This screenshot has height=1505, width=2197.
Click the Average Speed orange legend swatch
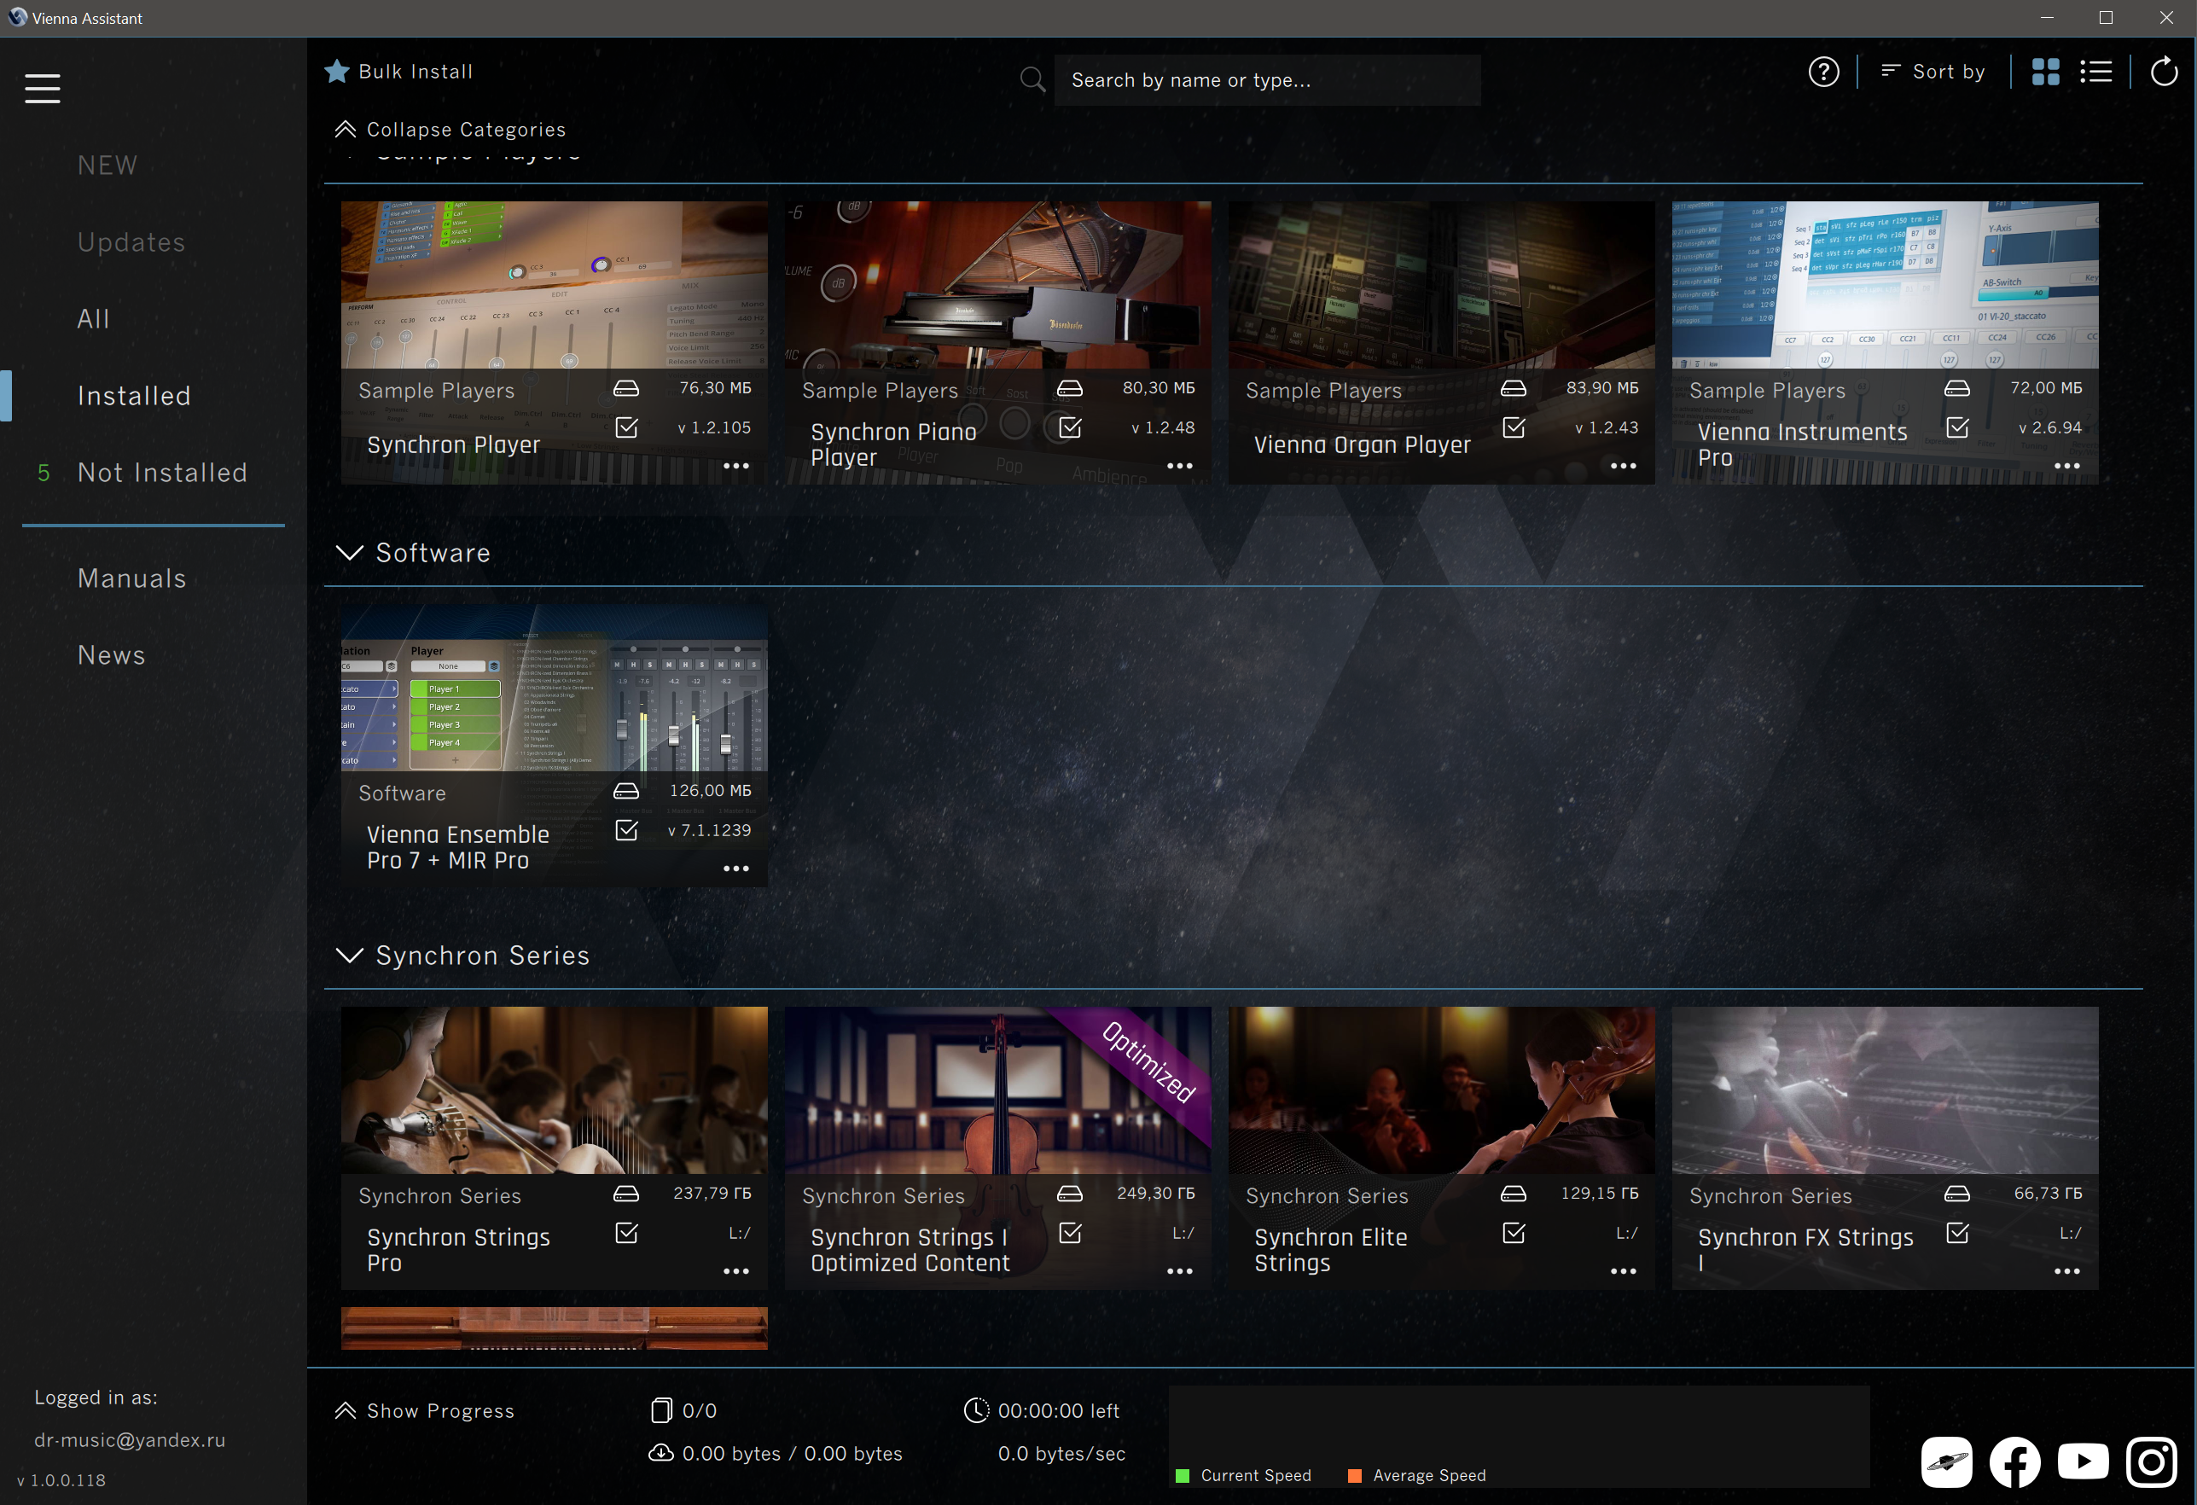[x=1355, y=1476]
